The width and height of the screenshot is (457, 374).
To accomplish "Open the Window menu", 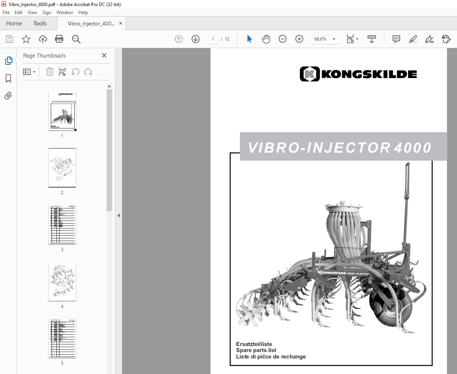I will coord(65,13).
